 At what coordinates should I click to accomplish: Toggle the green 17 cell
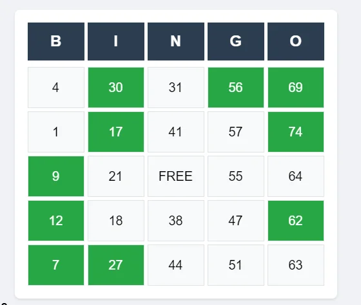click(x=116, y=132)
